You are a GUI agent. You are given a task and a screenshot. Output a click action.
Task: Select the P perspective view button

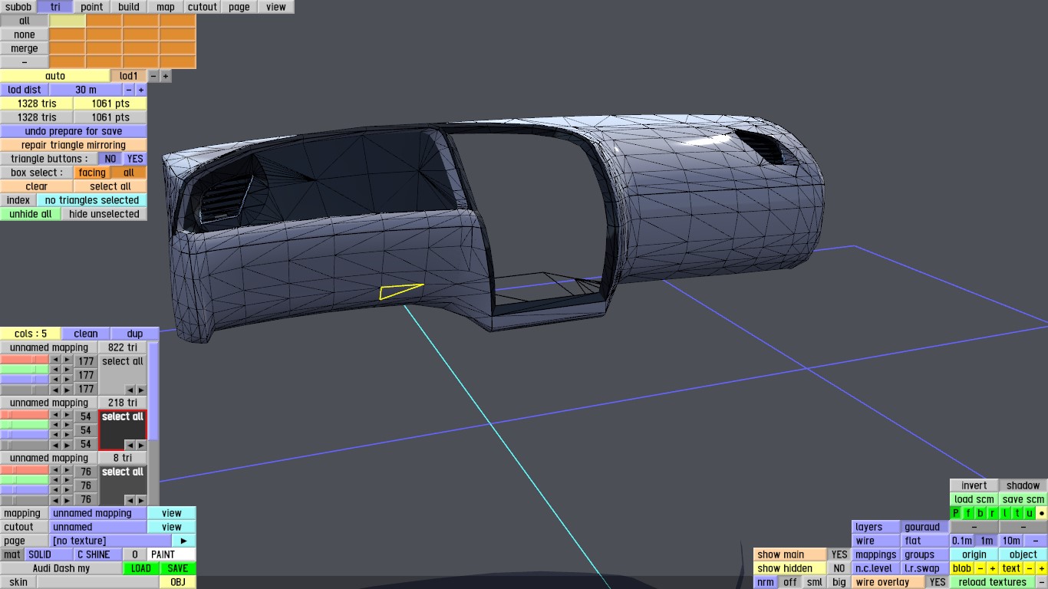click(956, 513)
